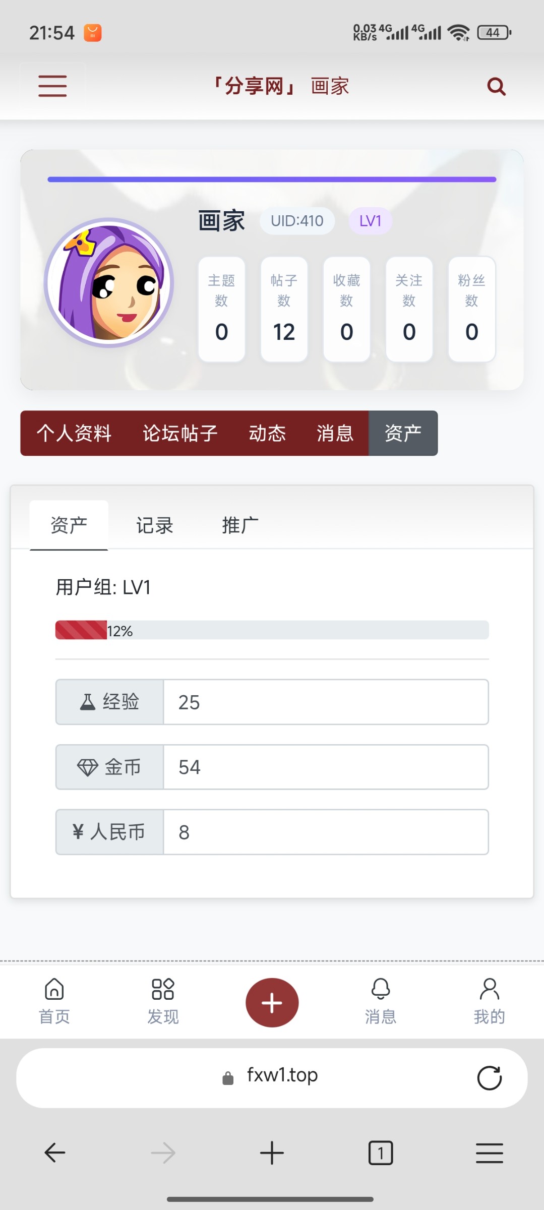Tap the browser back arrow
Image resolution: width=544 pixels, height=1210 pixels.
(55, 1153)
